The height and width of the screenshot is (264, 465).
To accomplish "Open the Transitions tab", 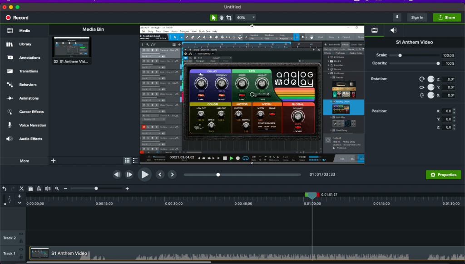I will tap(25, 71).
